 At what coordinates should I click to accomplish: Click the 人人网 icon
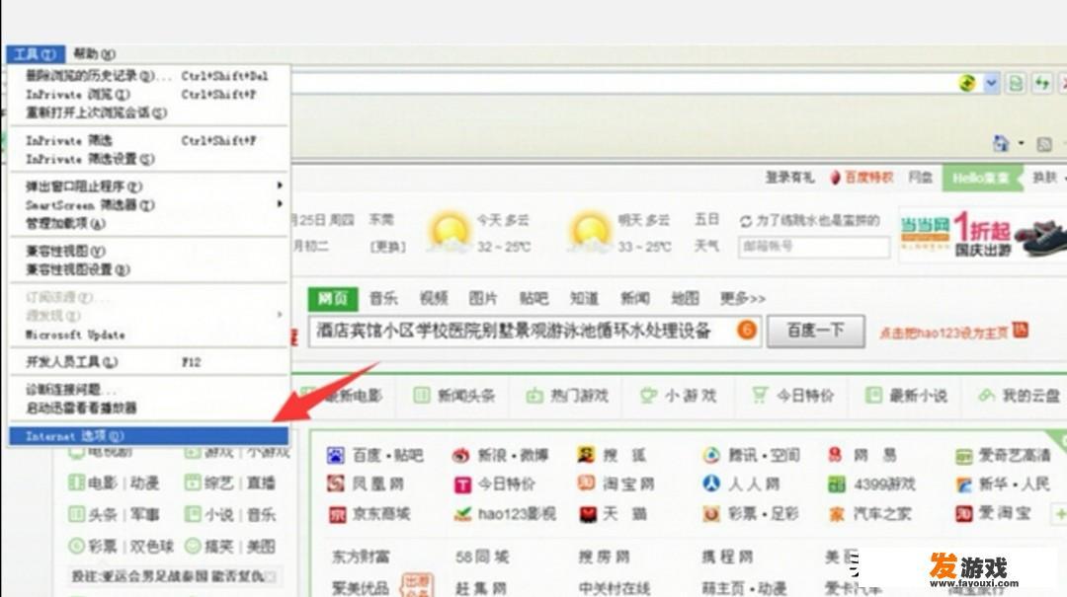coord(711,484)
